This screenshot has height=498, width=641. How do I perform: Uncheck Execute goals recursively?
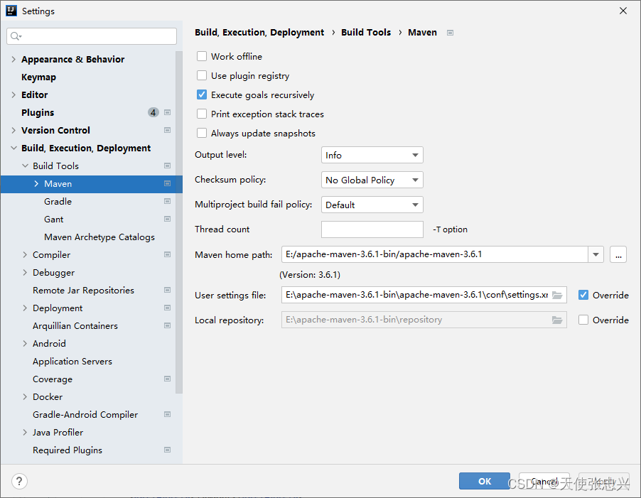point(203,94)
